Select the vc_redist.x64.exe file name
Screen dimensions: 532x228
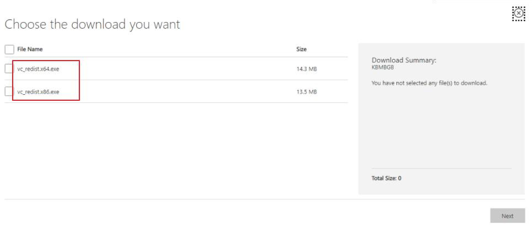[x=38, y=69]
